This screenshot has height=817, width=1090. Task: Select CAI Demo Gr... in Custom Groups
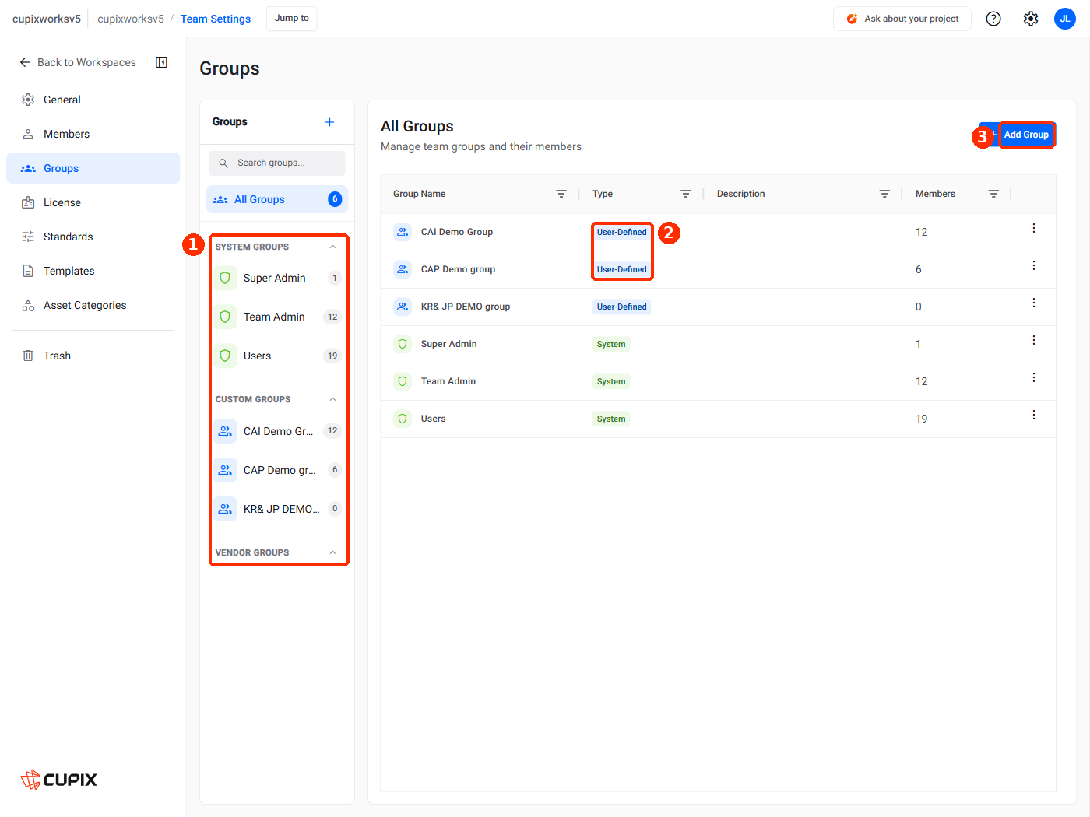click(x=277, y=431)
